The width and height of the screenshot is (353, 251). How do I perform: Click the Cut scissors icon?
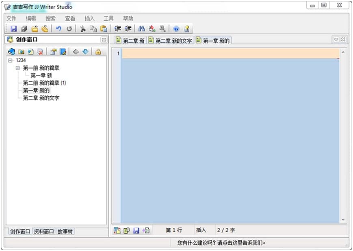(82, 29)
